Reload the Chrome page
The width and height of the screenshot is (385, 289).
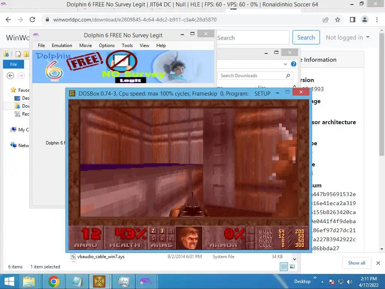32,20
